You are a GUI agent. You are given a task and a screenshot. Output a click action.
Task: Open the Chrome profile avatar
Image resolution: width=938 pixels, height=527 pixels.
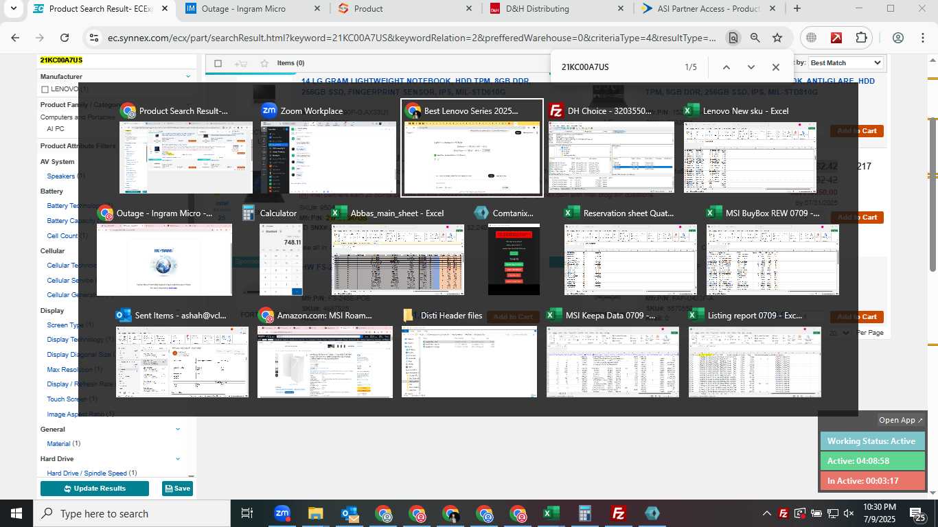(898, 38)
